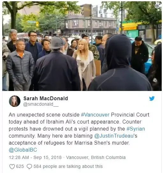Follow the #Vancouver hashtag link
163x173 pixels.
(95, 115)
